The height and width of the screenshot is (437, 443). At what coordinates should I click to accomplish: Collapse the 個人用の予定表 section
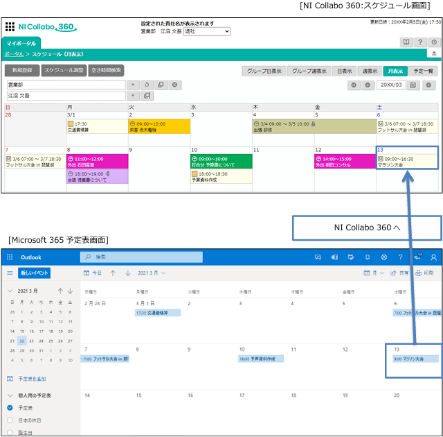10,395
